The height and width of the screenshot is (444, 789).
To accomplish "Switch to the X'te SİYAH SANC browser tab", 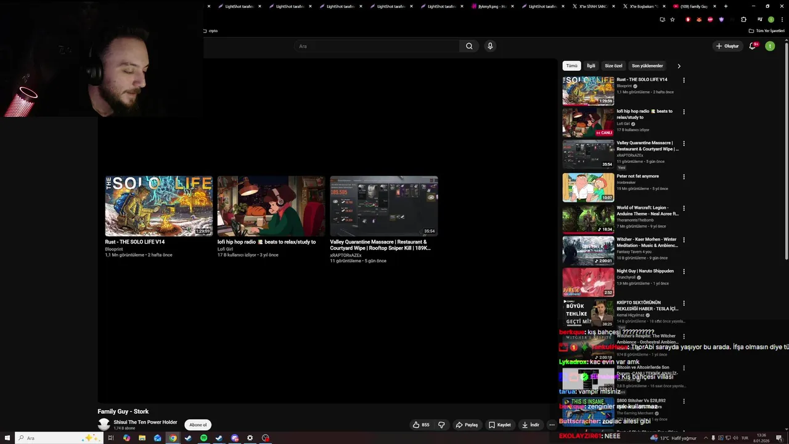I will 592,6.
